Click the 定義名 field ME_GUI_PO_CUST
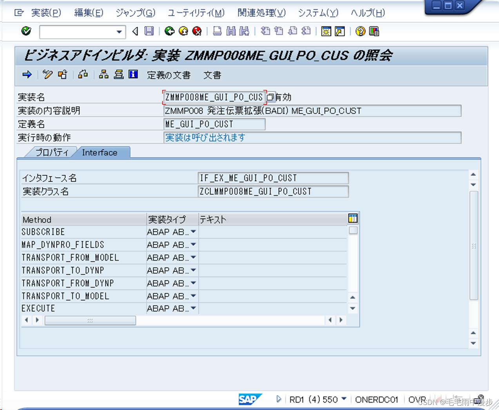 pyautogui.click(x=214, y=124)
